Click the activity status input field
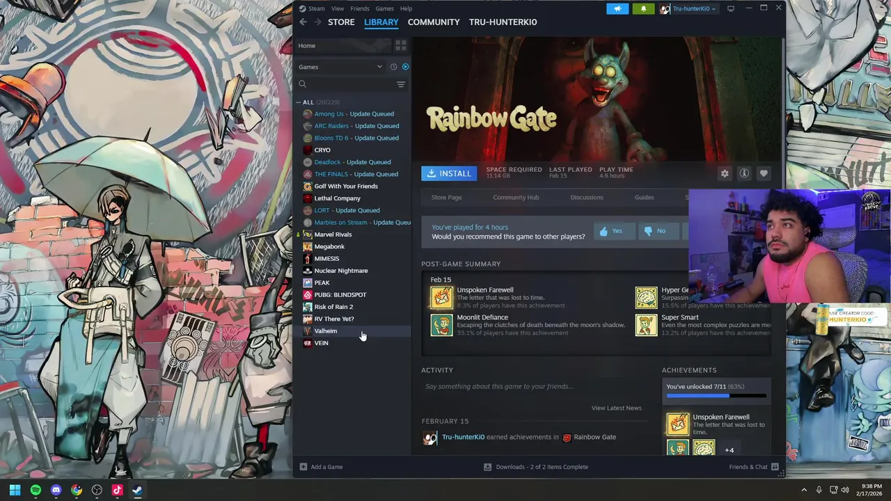891x501 pixels. click(x=533, y=386)
